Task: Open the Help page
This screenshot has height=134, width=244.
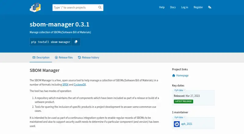Action: 162,7
